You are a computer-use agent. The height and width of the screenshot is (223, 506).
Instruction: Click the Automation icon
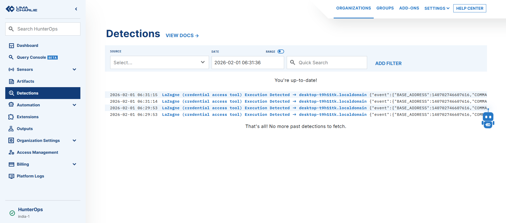pyautogui.click(x=11, y=105)
